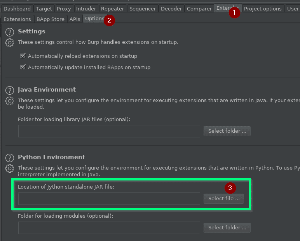The height and width of the screenshot is (241, 300).
Task: Open the Comparer tab
Action: [x=199, y=9]
